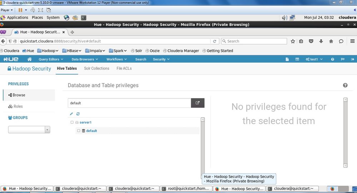Refresh the privileges tree
357x193 pixels.
[78, 114]
